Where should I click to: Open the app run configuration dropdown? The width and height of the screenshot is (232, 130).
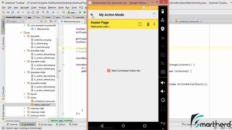click(72, 12)
